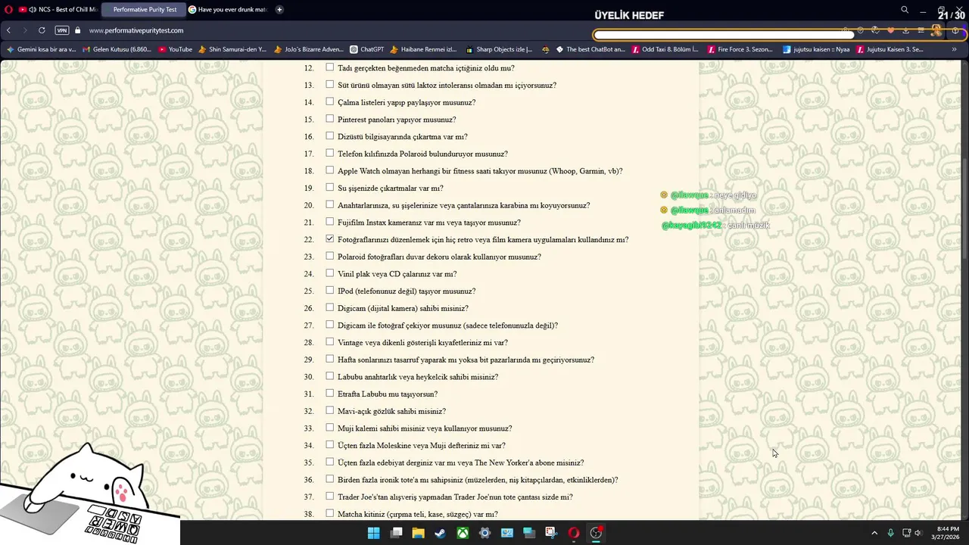Switch to Opera via its taskbar icon
Screen dimensions: 969x545
point(574,533)
